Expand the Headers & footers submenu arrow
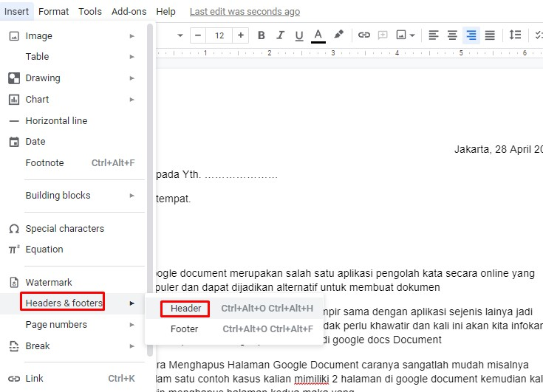 point(132,303)
